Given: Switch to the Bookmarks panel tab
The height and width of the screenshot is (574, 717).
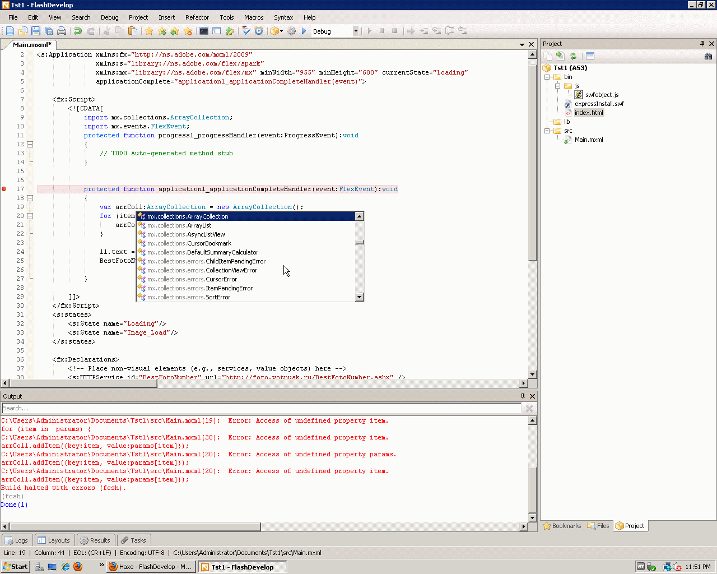Looking at the screenshot, I should [x=562, y=526].
